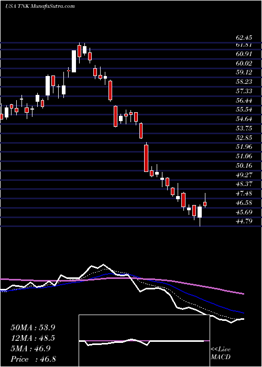Click the 51.96 price axis label

pyautogui.click(x=244, y=147)
